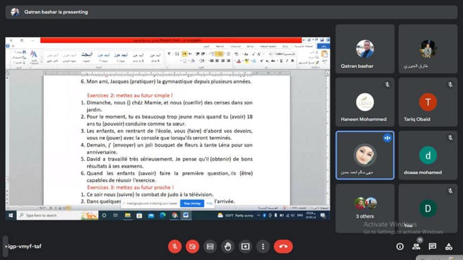Toggle the camera off button
The height and width of the screenshot is (260, 463).
(x=193, y=246)
